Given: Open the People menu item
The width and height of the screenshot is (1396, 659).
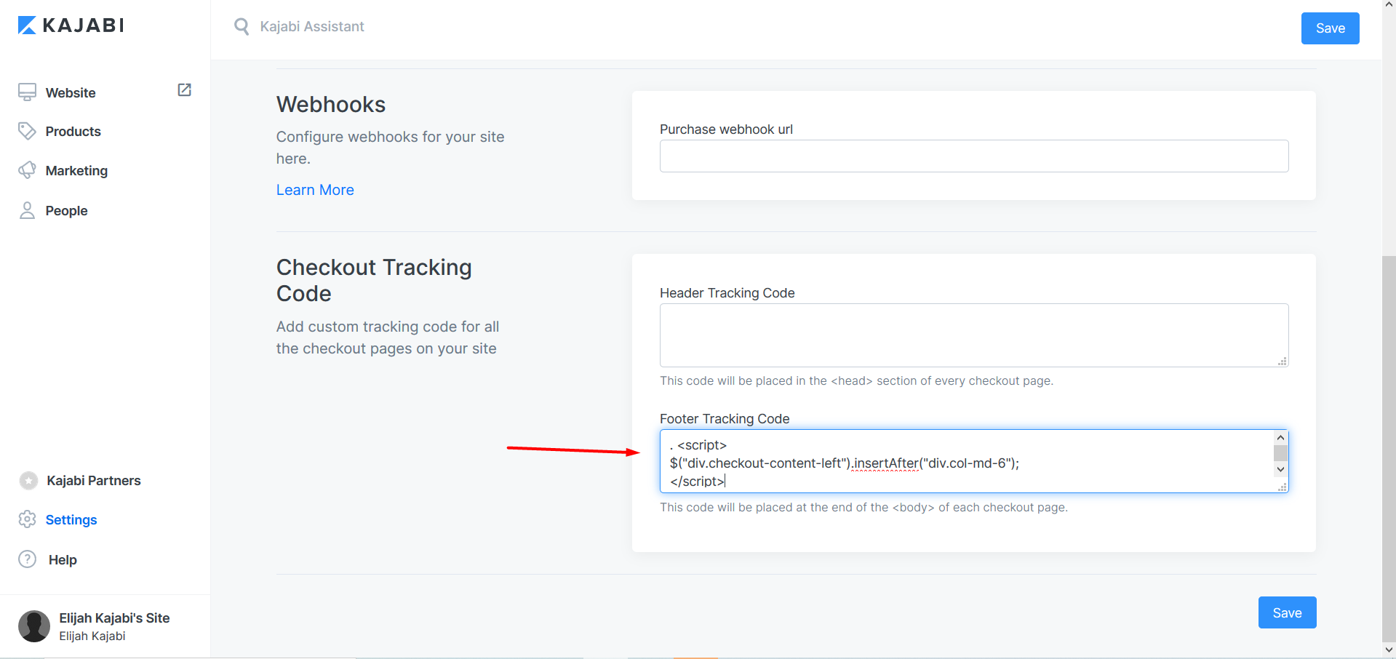Looking at the screenshot, I should 66,210.
